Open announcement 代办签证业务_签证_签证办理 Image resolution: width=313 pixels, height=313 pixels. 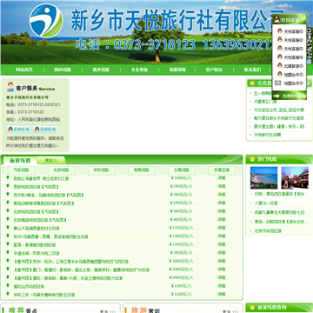click(281, 110)
